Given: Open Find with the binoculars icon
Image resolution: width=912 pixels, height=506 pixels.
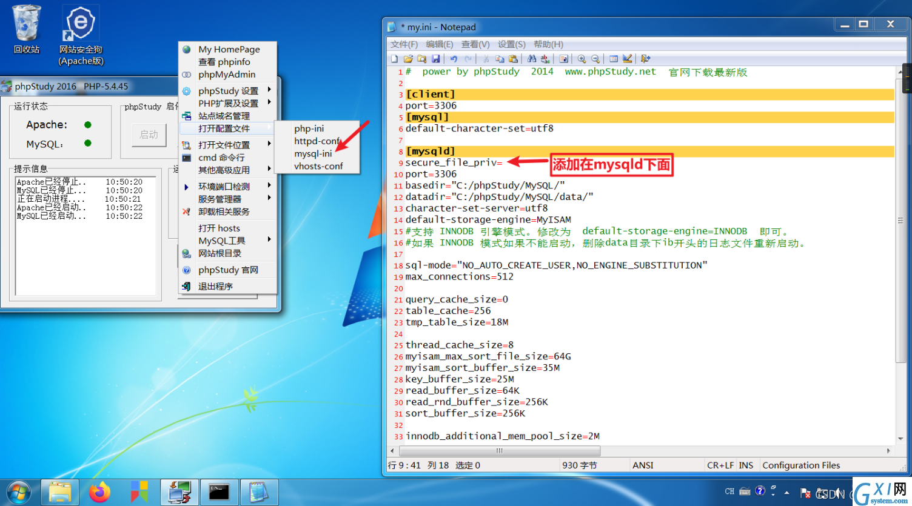Looking at the screenshot, I should tap(532, 59).
